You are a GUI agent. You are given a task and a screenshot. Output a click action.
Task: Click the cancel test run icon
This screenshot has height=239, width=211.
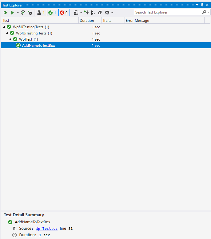30,13
